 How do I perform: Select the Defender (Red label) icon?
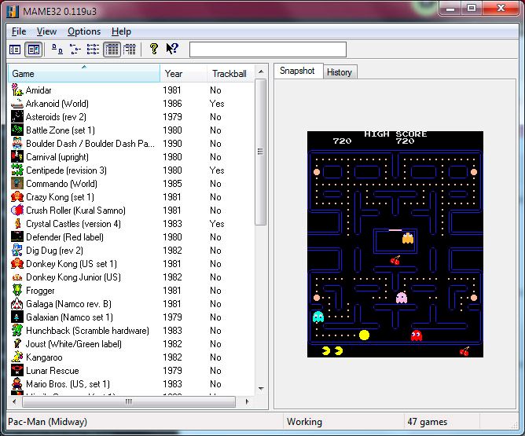[17, 237]
